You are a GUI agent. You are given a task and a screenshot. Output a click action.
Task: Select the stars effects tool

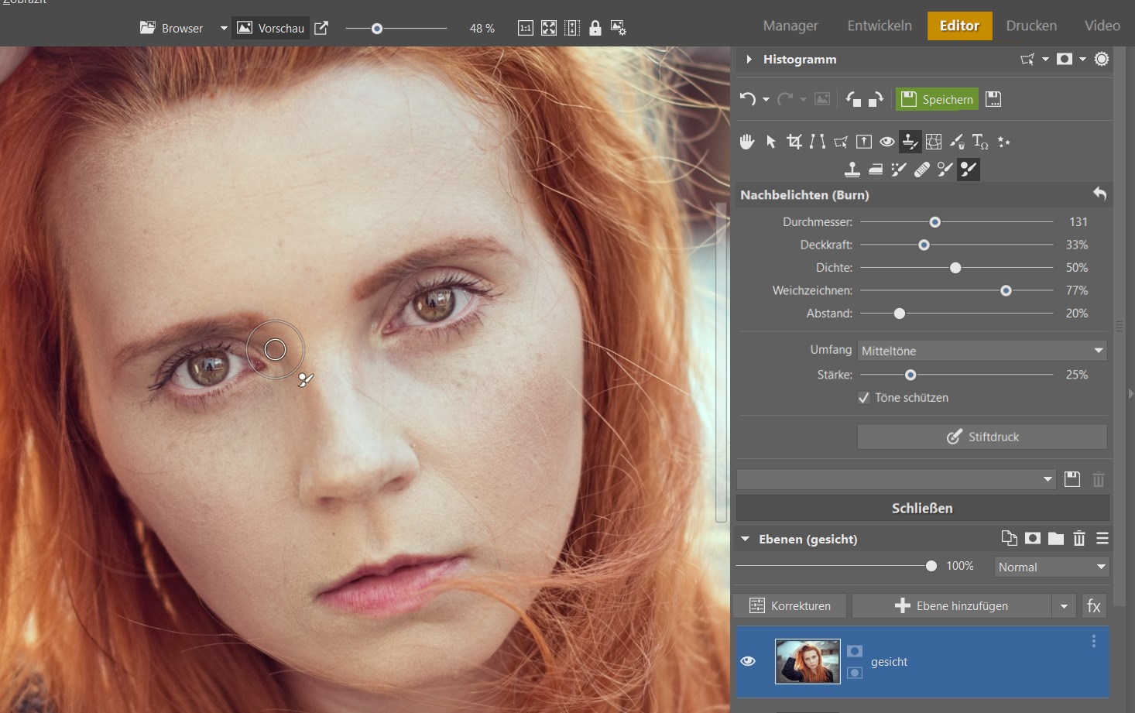(x=1004, y=142)
